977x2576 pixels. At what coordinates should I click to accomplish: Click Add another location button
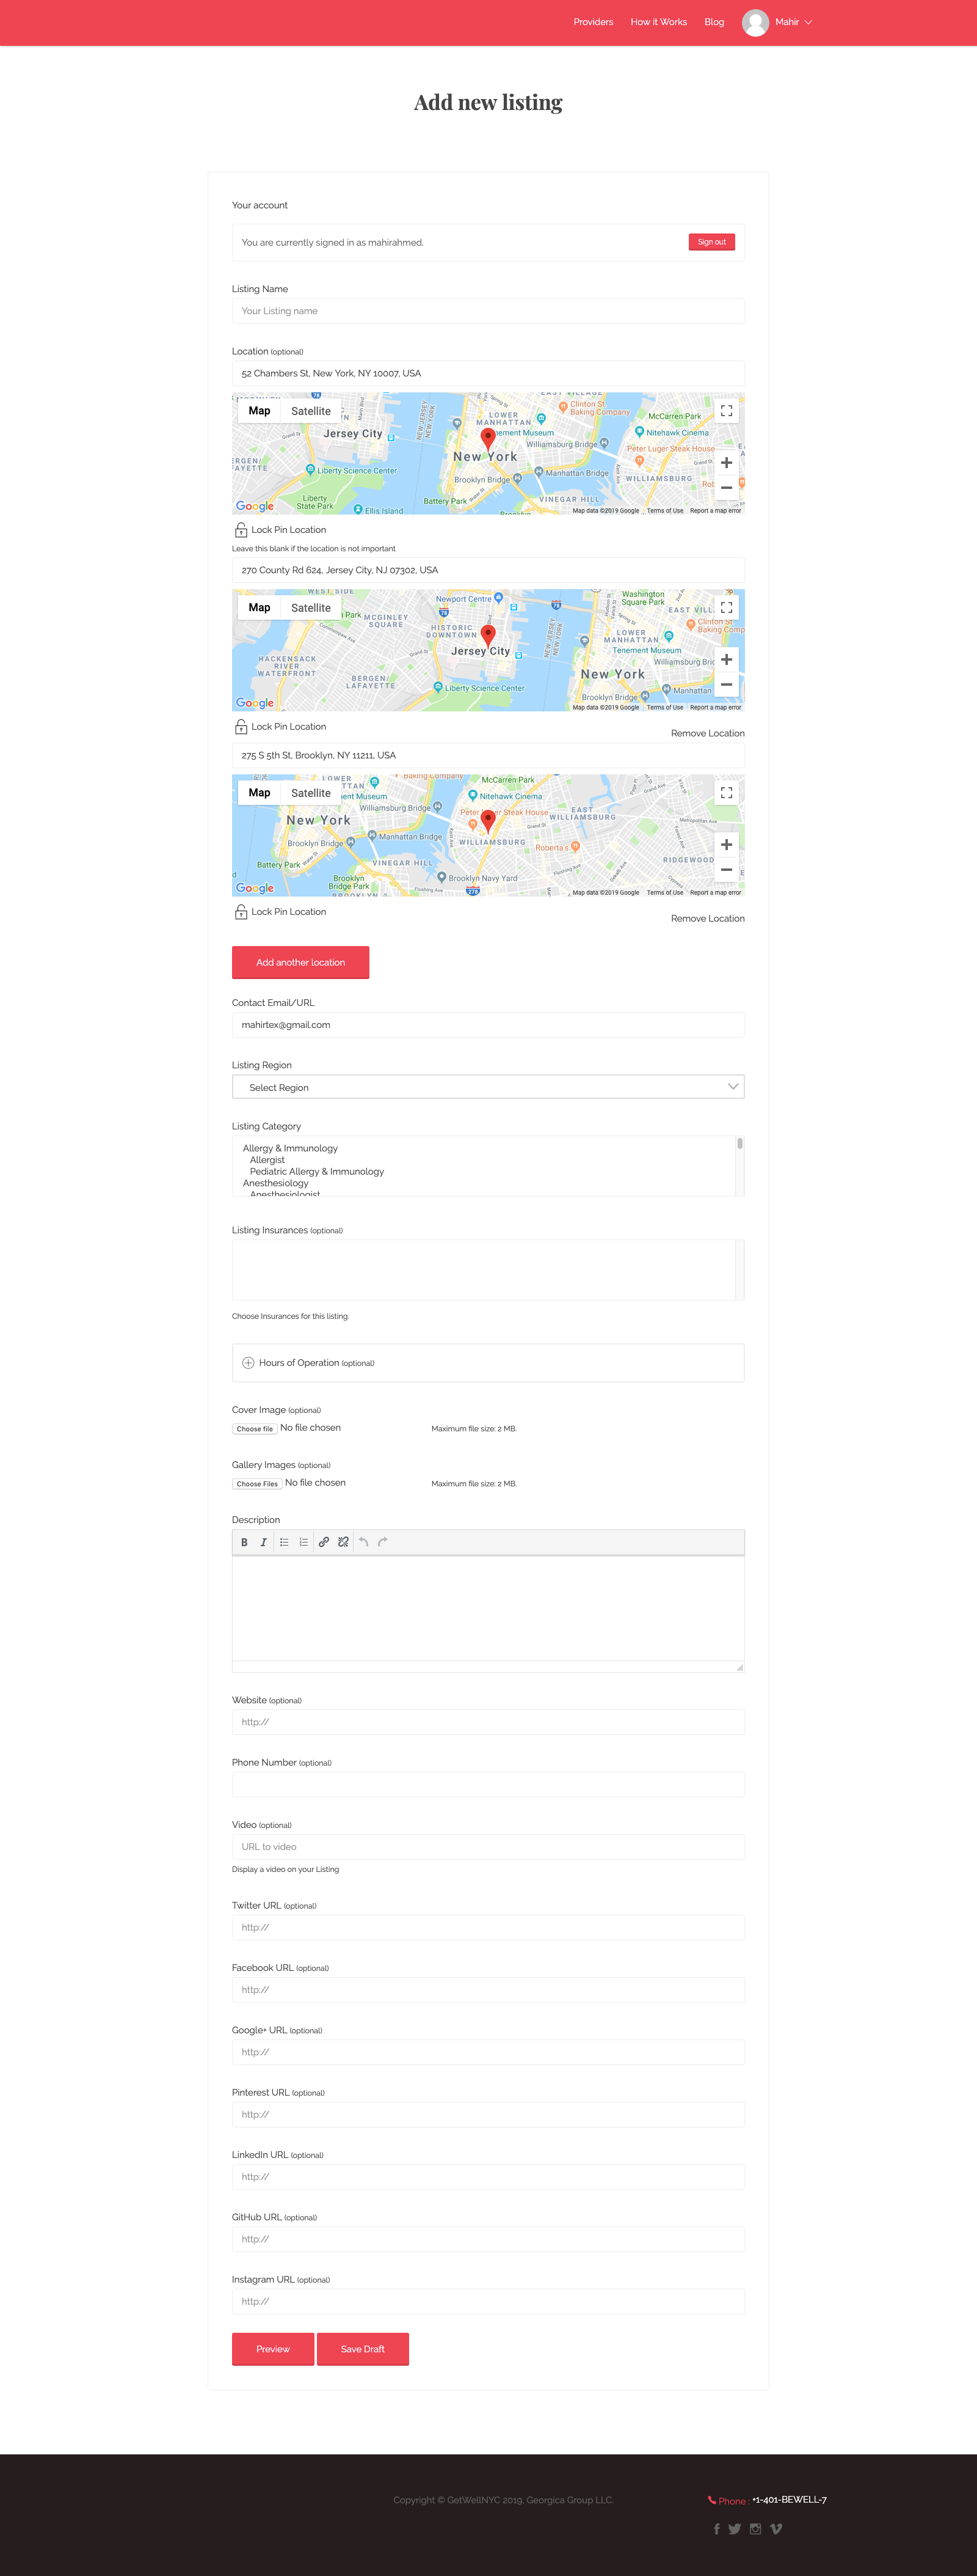pyautogui.click(x=300, y=962)
